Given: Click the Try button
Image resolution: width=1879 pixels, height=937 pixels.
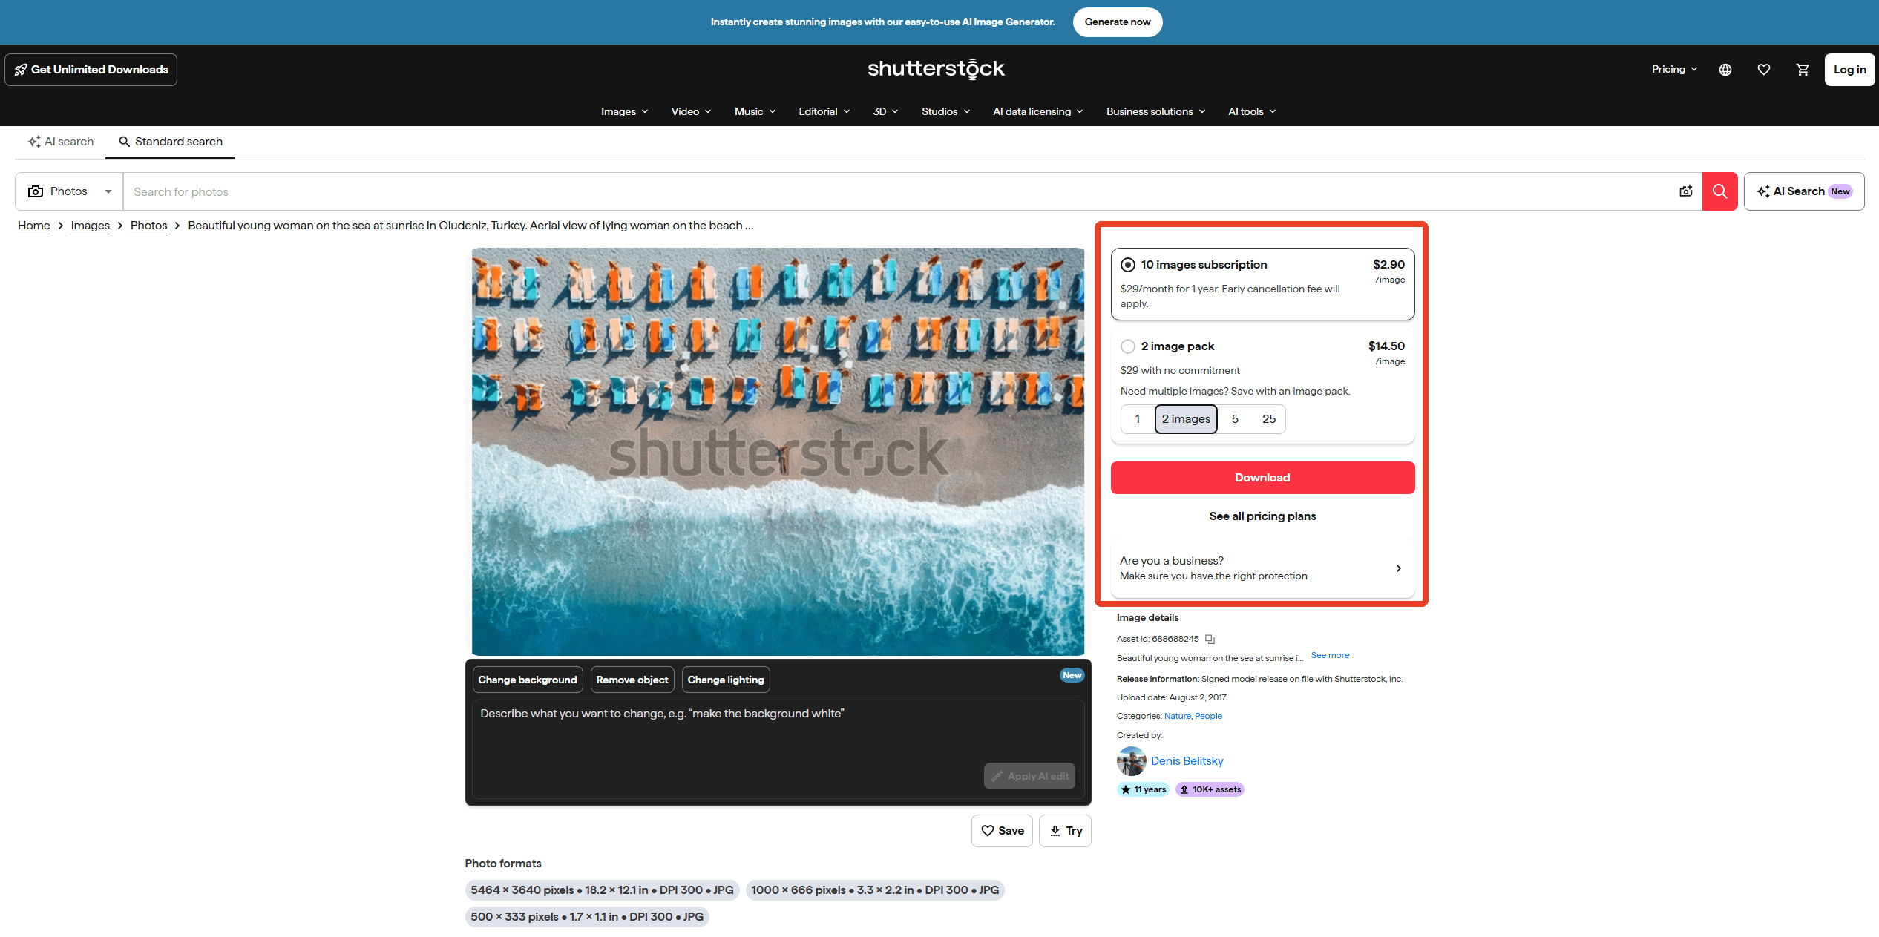Looking at the screenshot, I should pos(1065,831).
